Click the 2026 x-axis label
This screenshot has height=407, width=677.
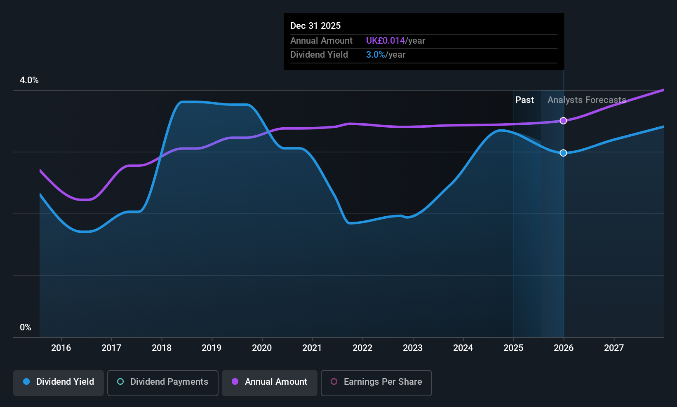pos(564,348)
